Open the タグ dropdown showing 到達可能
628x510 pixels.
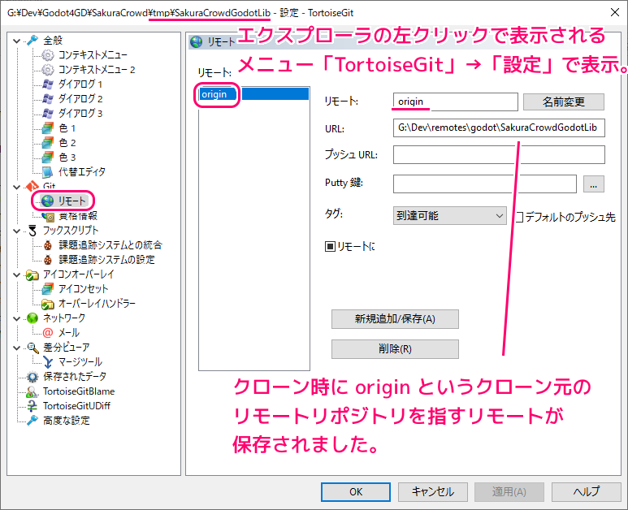(x=449, y=216)
